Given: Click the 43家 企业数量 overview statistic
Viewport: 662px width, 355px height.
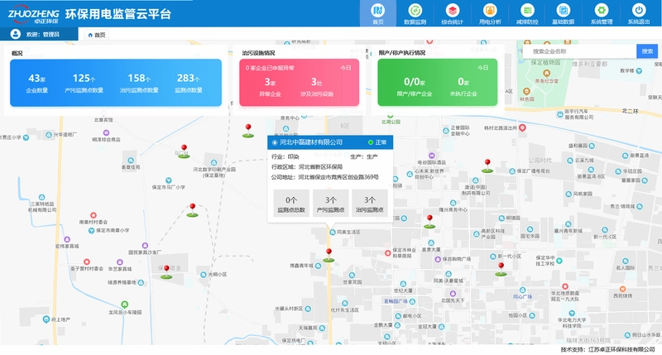Looking at the screenshot, I should tap(37, 83).
